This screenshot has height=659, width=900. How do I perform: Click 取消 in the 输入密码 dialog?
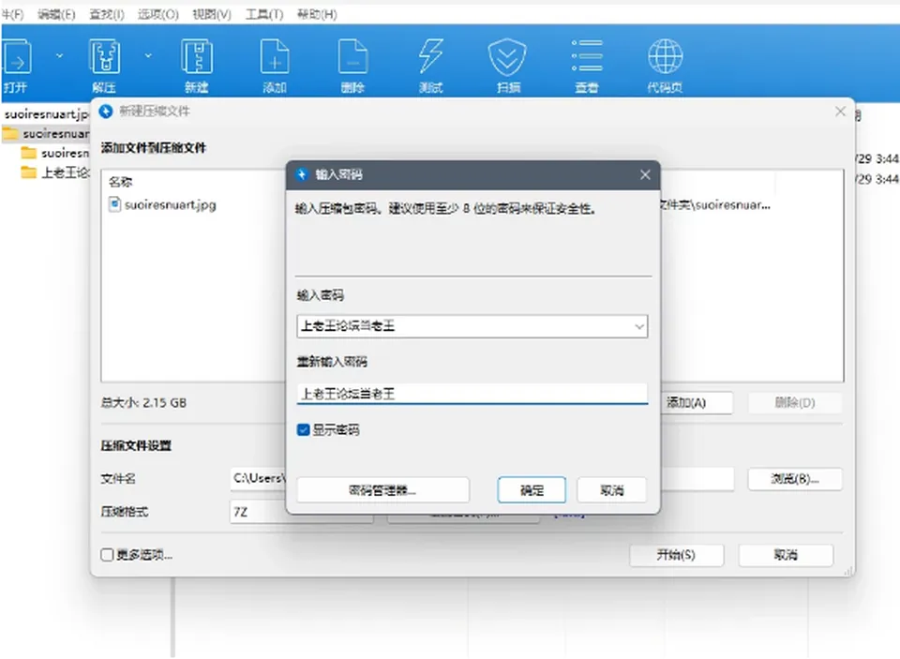(612, 490)
